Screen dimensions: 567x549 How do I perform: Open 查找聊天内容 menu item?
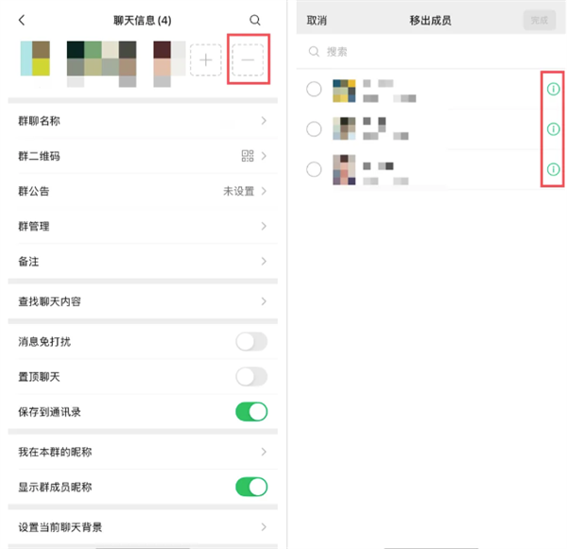(143, 301)
